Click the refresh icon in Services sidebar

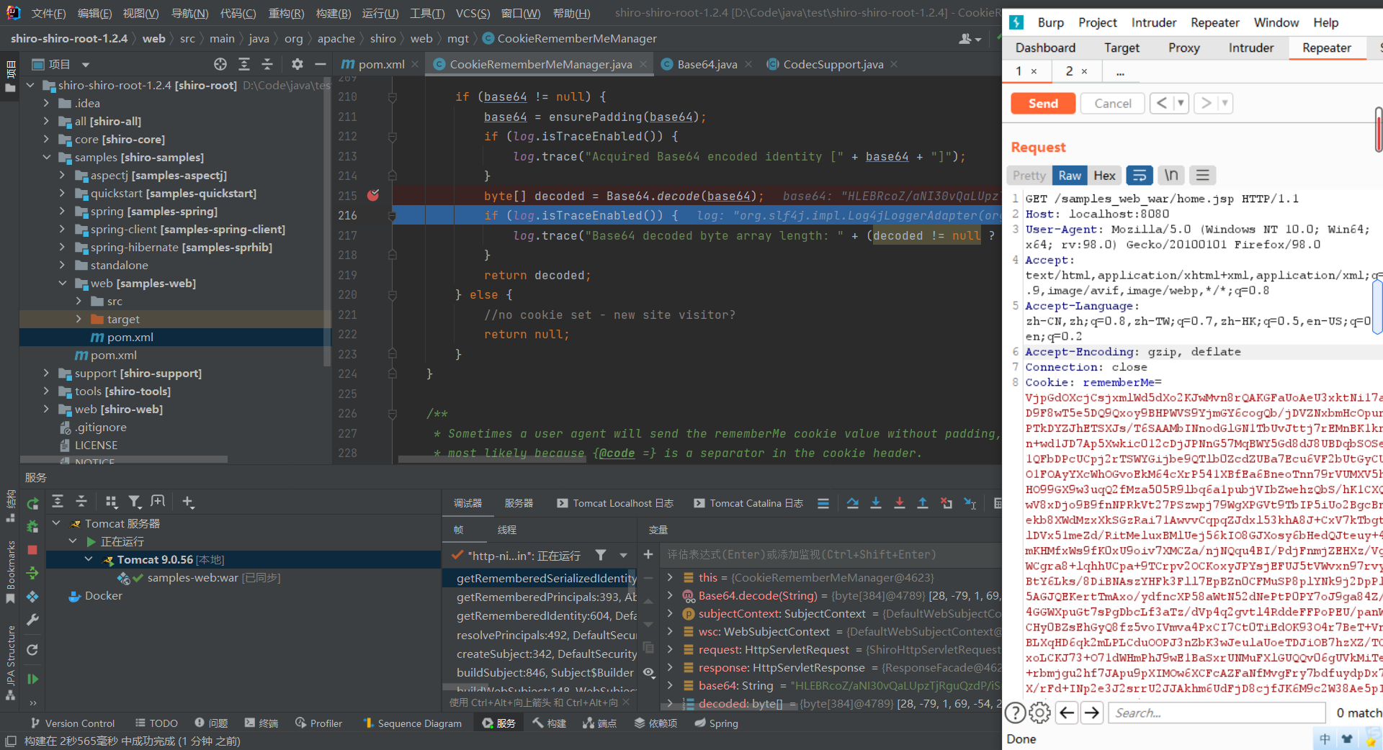click(32, 650)
